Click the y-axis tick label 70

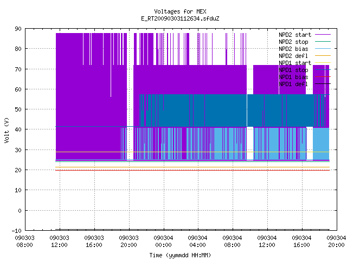[18, 69]
